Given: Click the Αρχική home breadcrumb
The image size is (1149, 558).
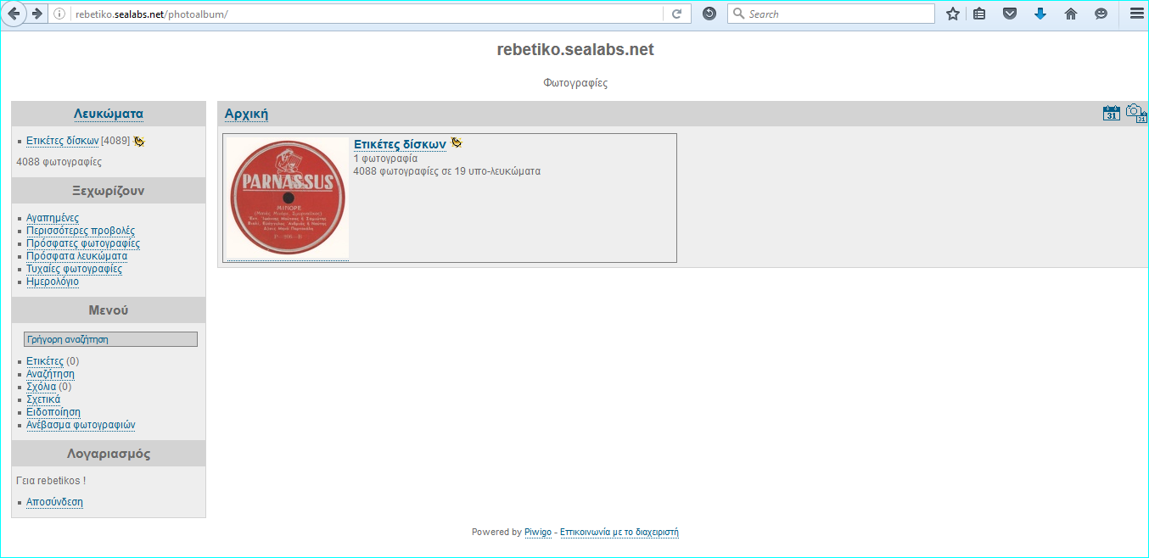Looking at the screenshot, I should (x=246, y=114).
